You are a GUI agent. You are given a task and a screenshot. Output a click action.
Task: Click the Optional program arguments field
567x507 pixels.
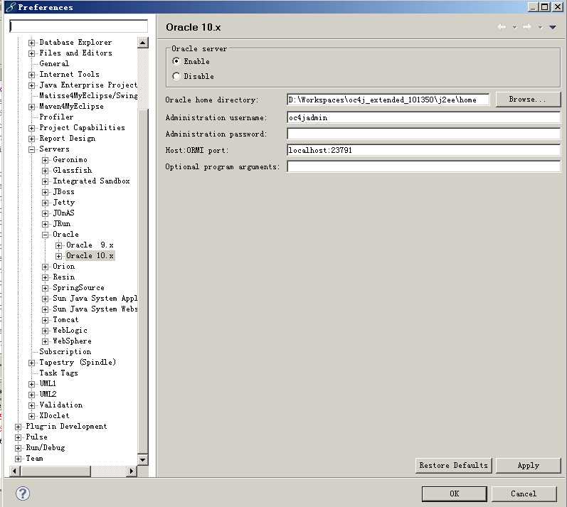pos(423,166)
